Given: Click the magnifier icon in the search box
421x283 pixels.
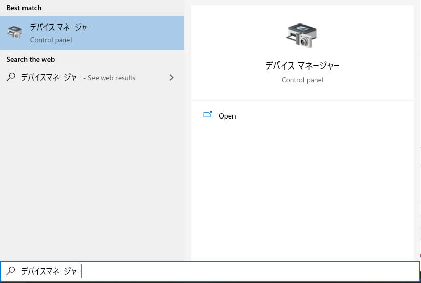Looking at the screenshot, I should 11,271.
